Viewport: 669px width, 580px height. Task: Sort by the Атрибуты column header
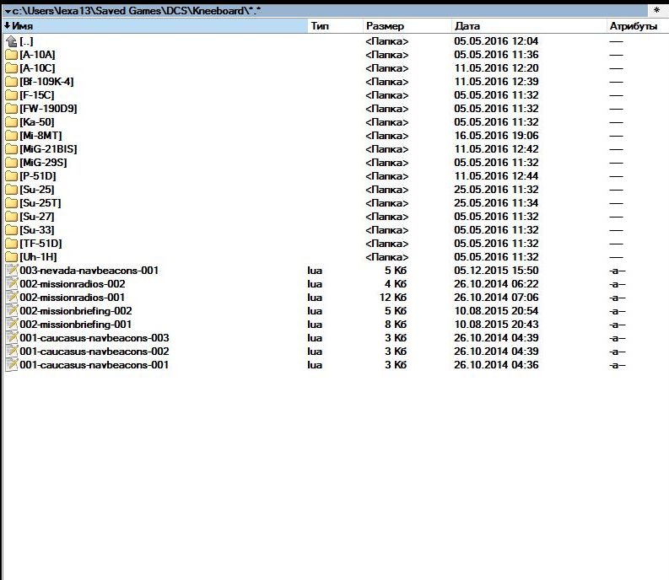point(638,26)
